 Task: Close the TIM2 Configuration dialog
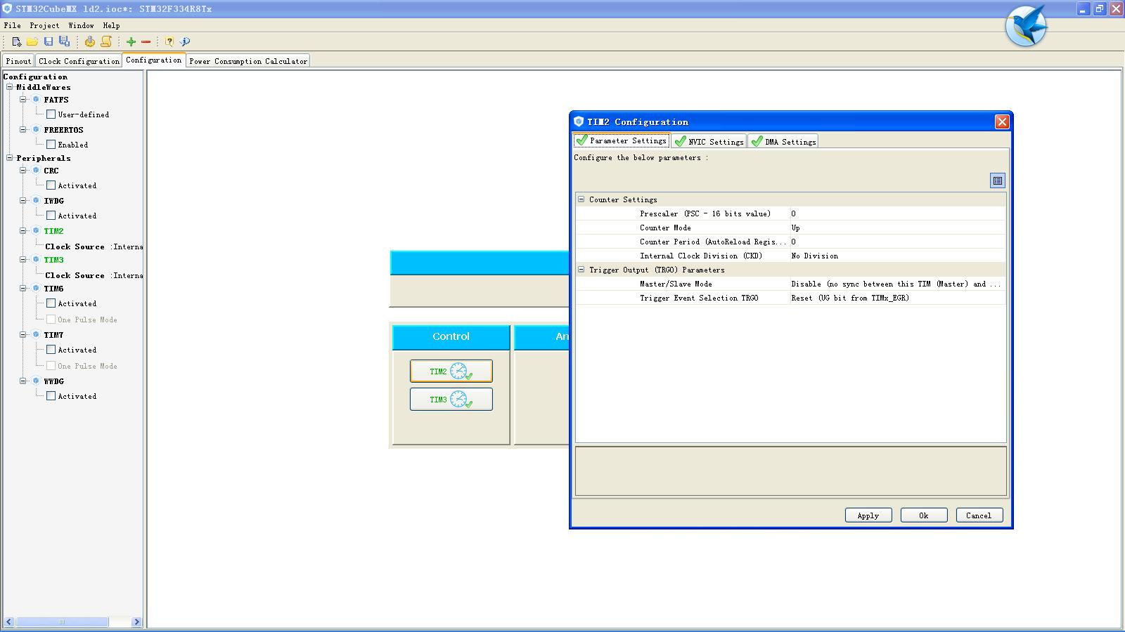pos(1002,122)
